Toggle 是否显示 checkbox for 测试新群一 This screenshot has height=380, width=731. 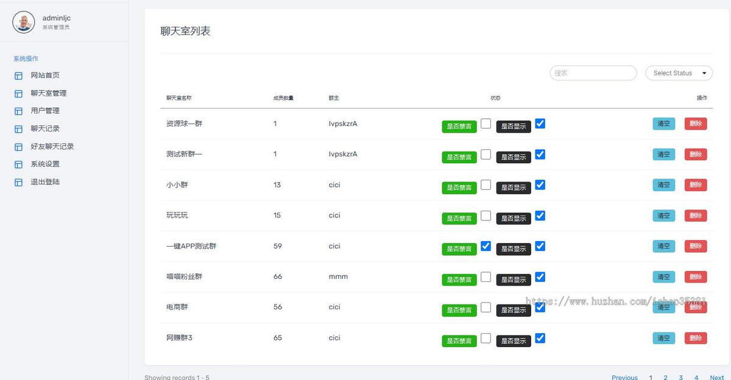540,154
